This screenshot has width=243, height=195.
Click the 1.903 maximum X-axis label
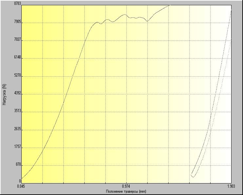point(231,186)
